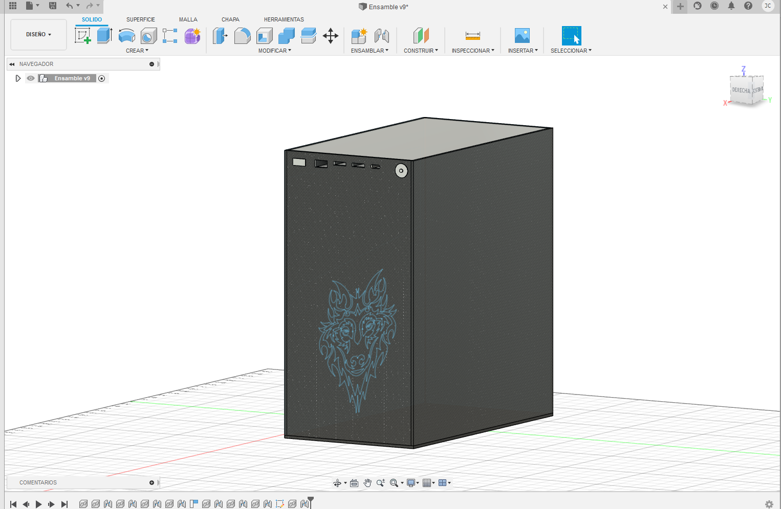781x509 pixels.
Task: View notifications via the bell icon
Action: (x=731, y=6)
